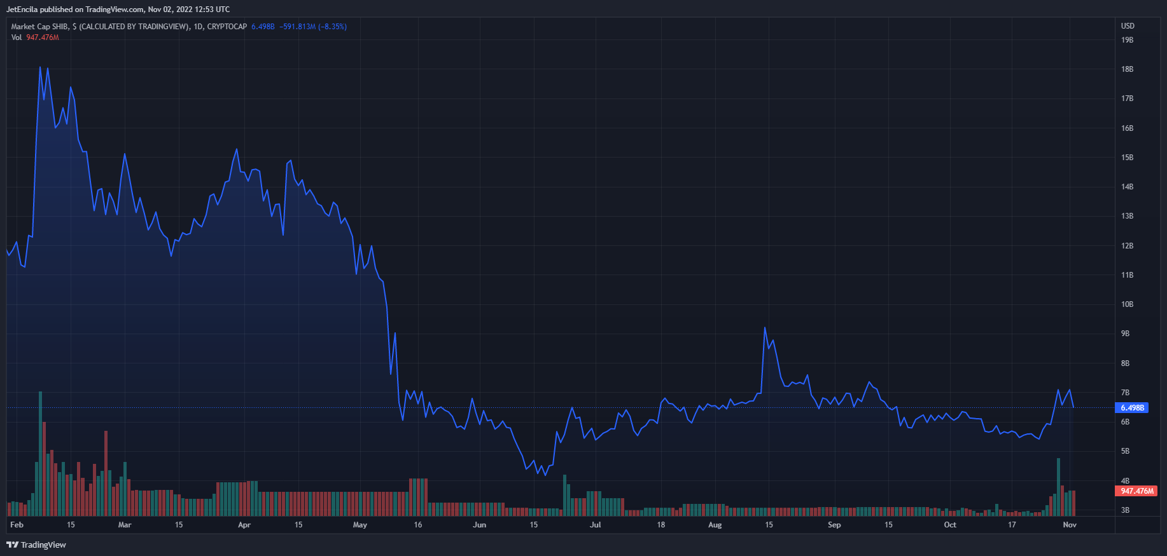Click the 3B price axis label

point(1125,510)
